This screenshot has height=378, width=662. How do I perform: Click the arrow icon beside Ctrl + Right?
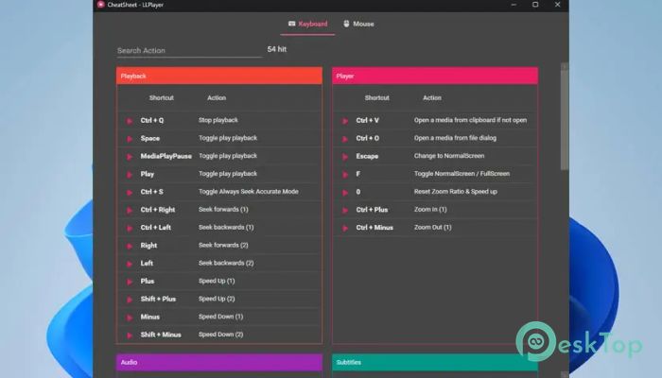click(x=130, y=210)
